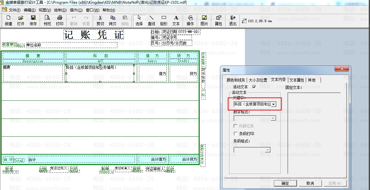Click inside the 固定文本 text area
The width and height of the screenshot is (370, 190).
point(314,132)
